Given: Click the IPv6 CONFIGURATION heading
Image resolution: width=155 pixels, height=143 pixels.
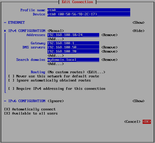Looking at the screenshot, I should point(27,101).
